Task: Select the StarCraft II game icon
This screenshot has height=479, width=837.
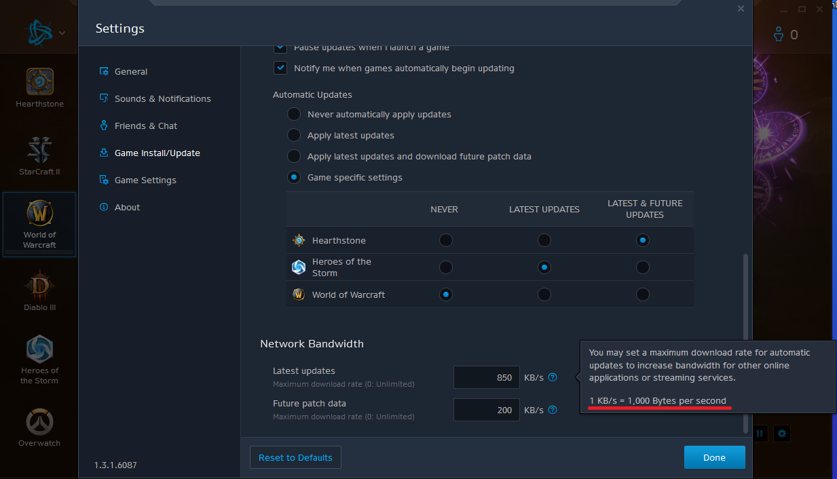Action: pos(39,149)
